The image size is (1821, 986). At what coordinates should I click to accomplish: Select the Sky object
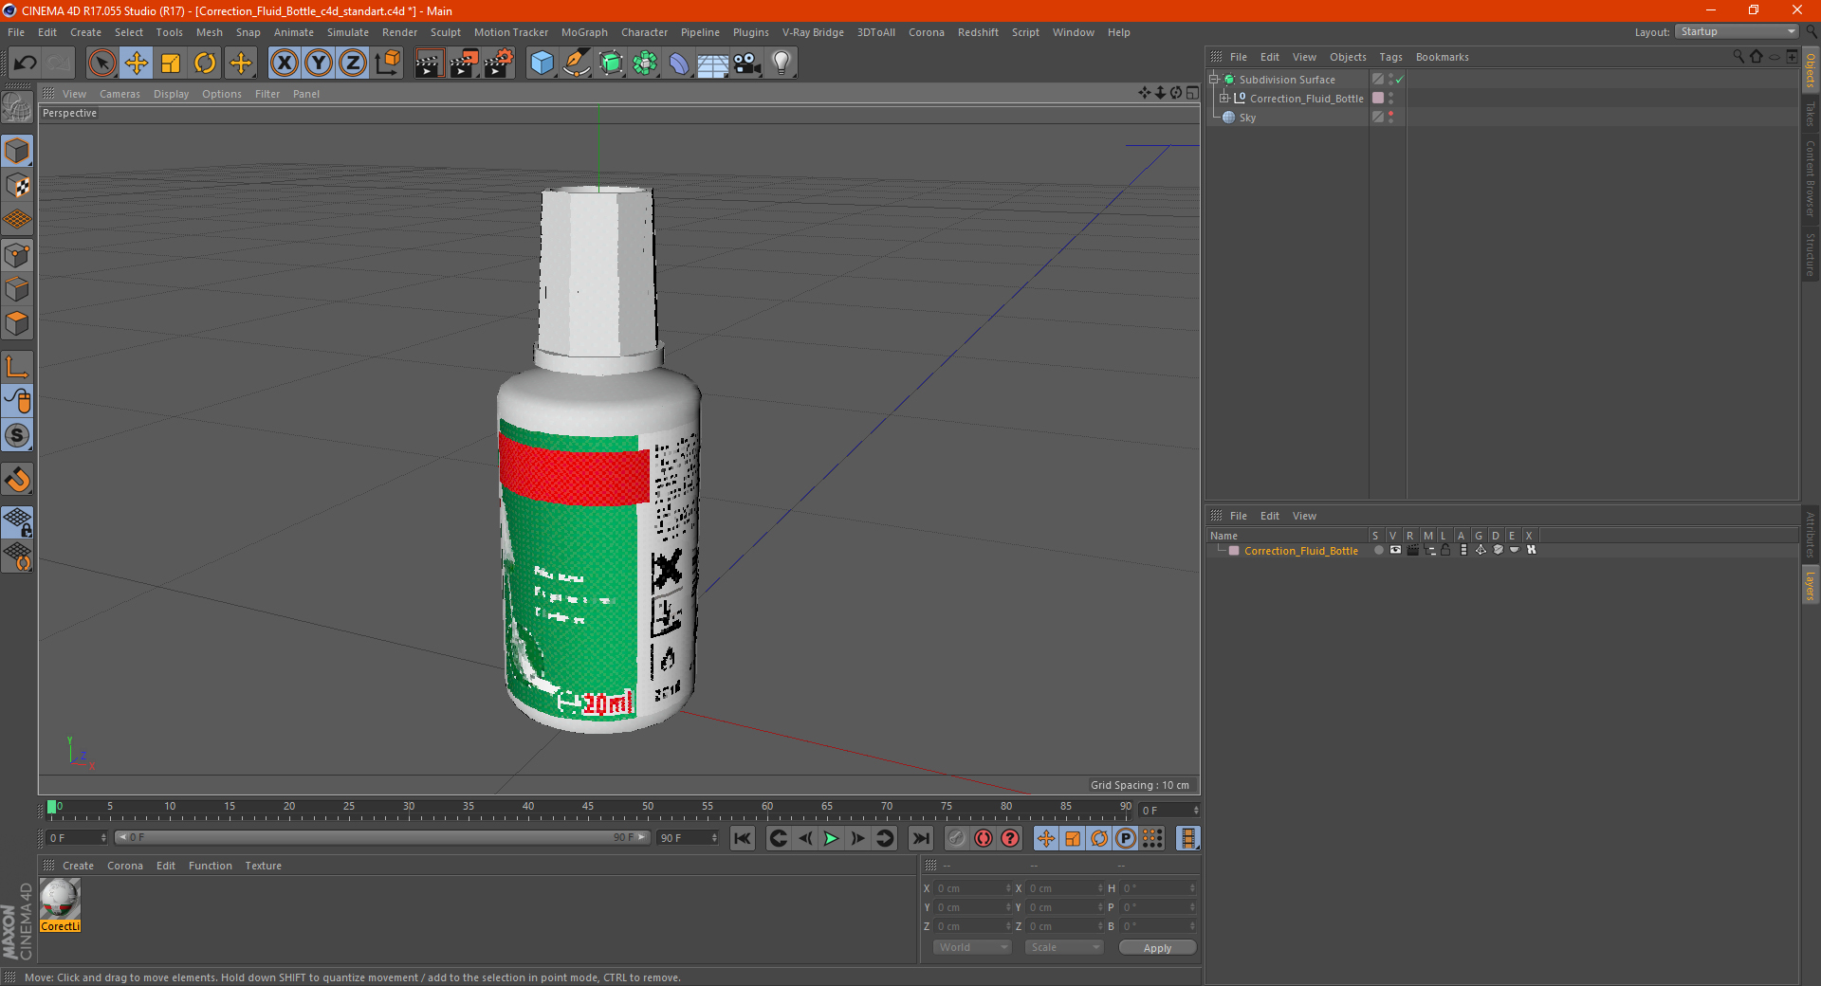click(x=1247, y=118)
